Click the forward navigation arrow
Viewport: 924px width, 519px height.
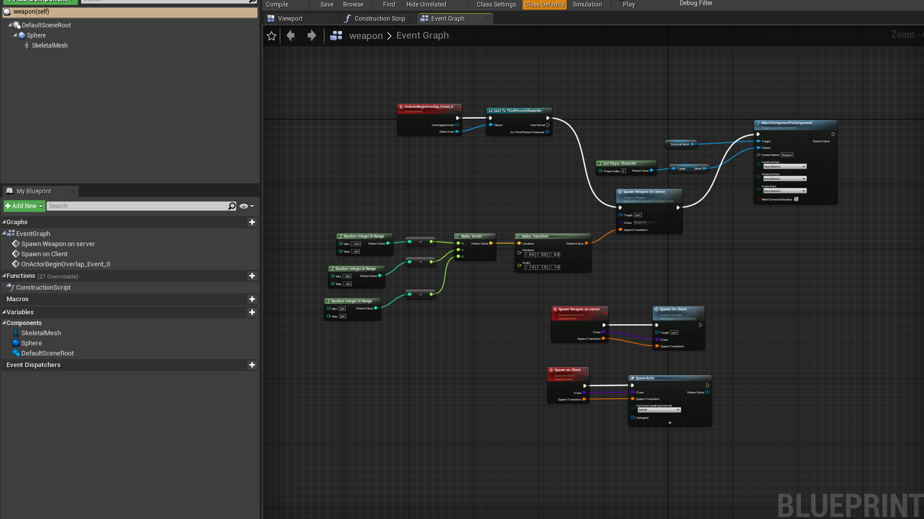point(312,35)
